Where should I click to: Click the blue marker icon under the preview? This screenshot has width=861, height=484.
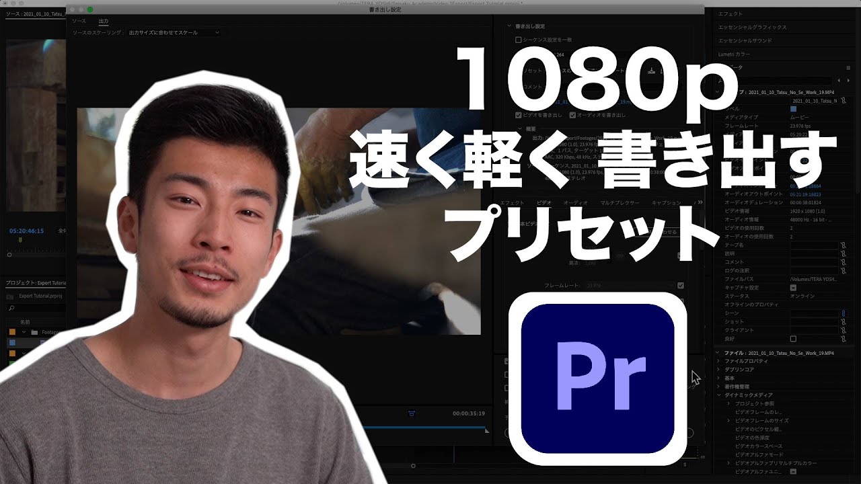pos(412,413)
